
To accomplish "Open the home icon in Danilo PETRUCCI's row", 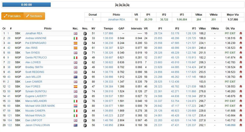I will (x=241, y=57).
